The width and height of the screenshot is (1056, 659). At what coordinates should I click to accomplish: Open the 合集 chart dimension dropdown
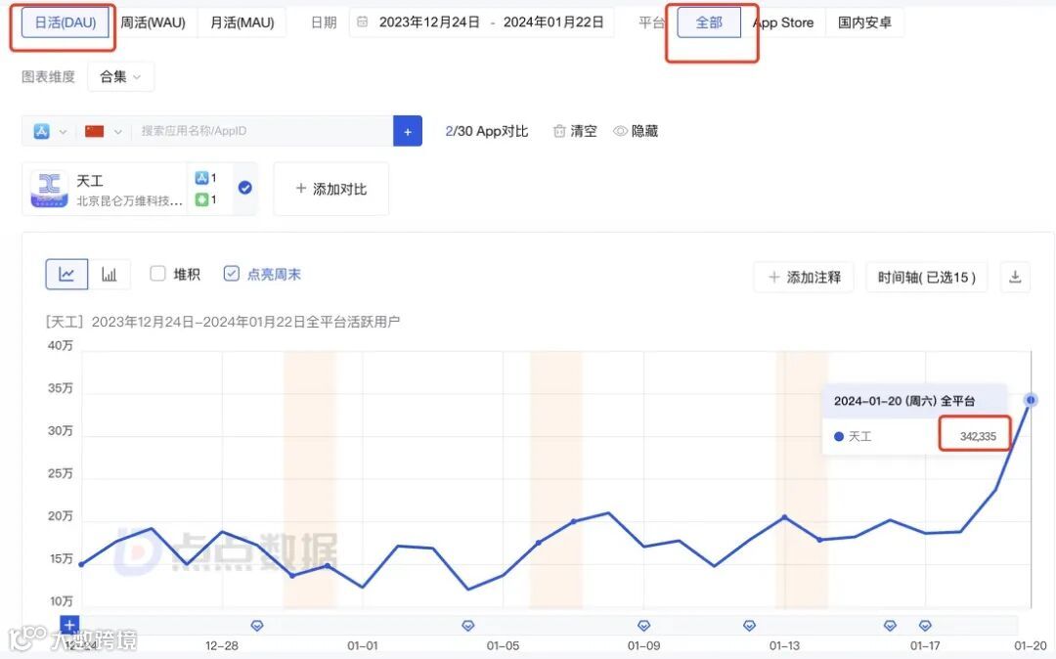pyautogui.click(x=120, y=76)
